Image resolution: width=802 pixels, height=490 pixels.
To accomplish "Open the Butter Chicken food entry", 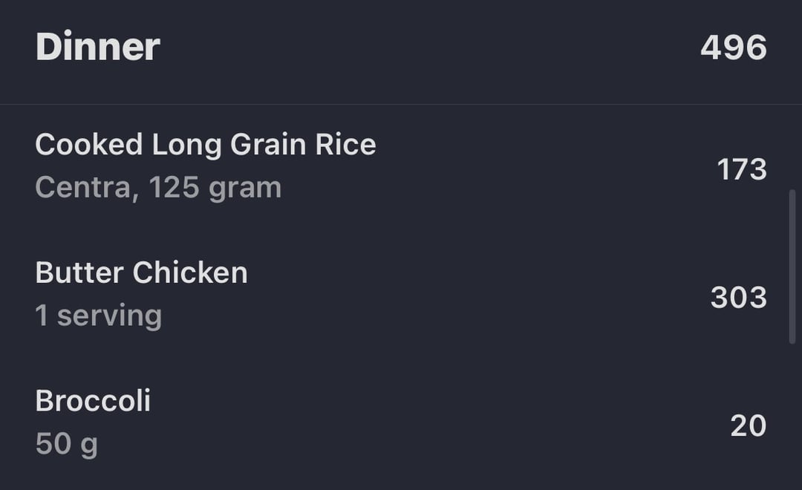I will point(141,273).
